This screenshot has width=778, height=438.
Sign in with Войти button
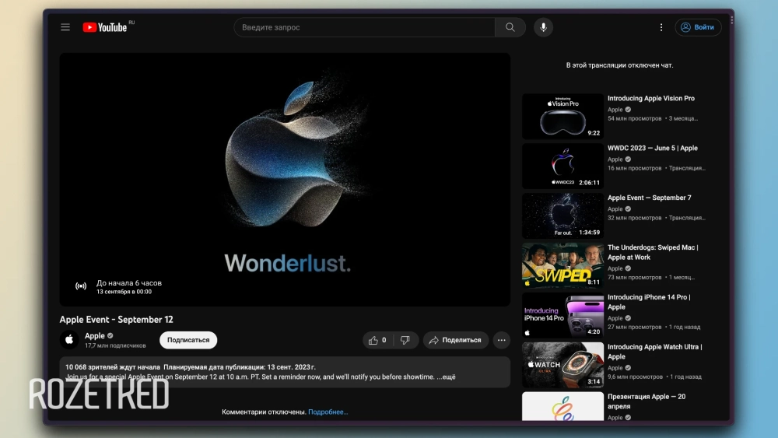click(698, 27)
